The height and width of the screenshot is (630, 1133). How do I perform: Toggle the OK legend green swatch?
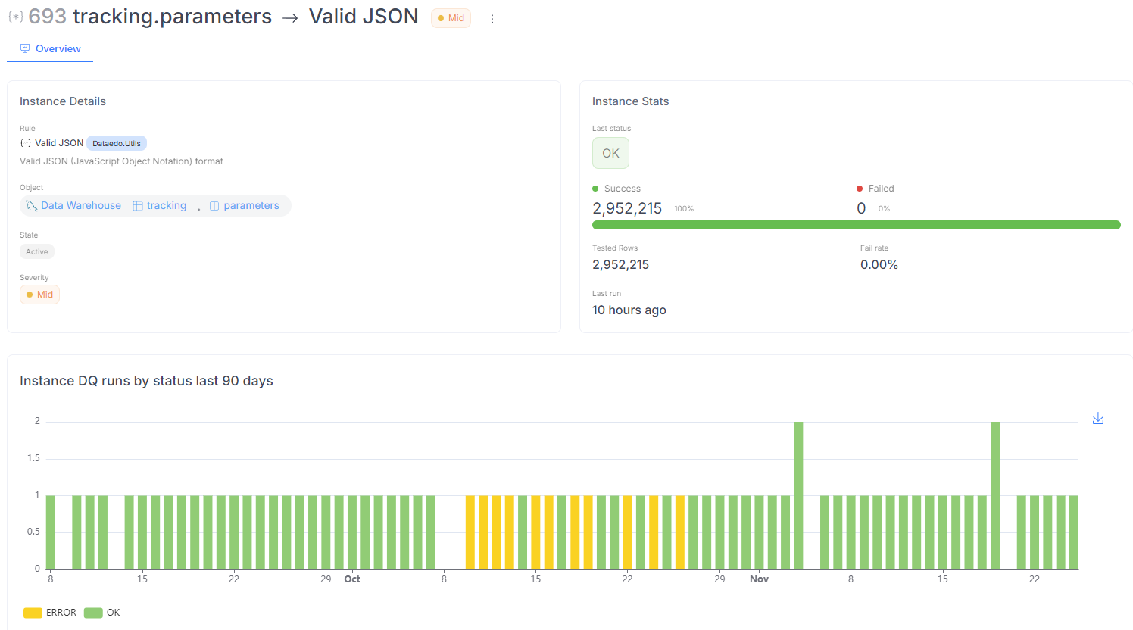click(93, 613)
